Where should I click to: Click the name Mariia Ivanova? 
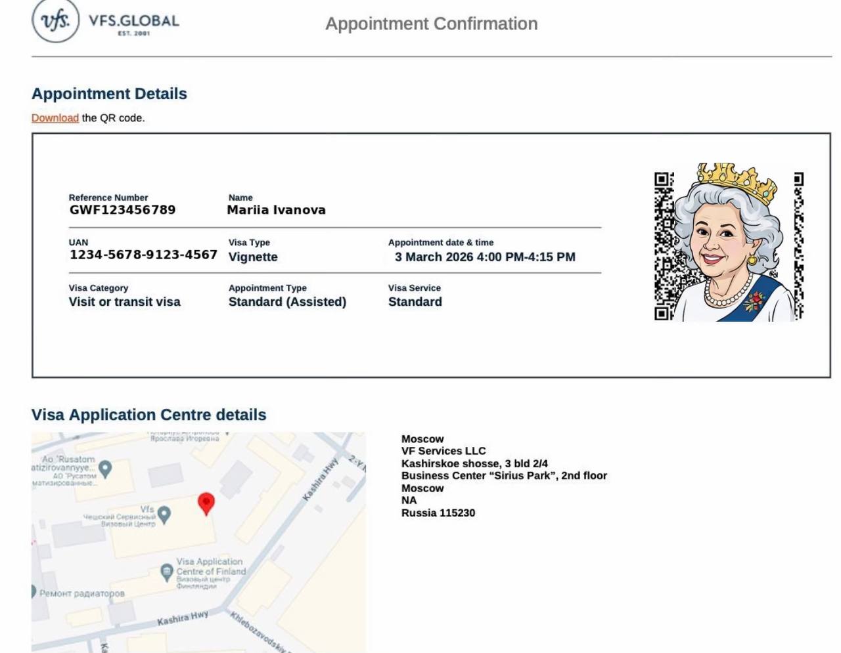pyautogui.click(x=276, y=210)
